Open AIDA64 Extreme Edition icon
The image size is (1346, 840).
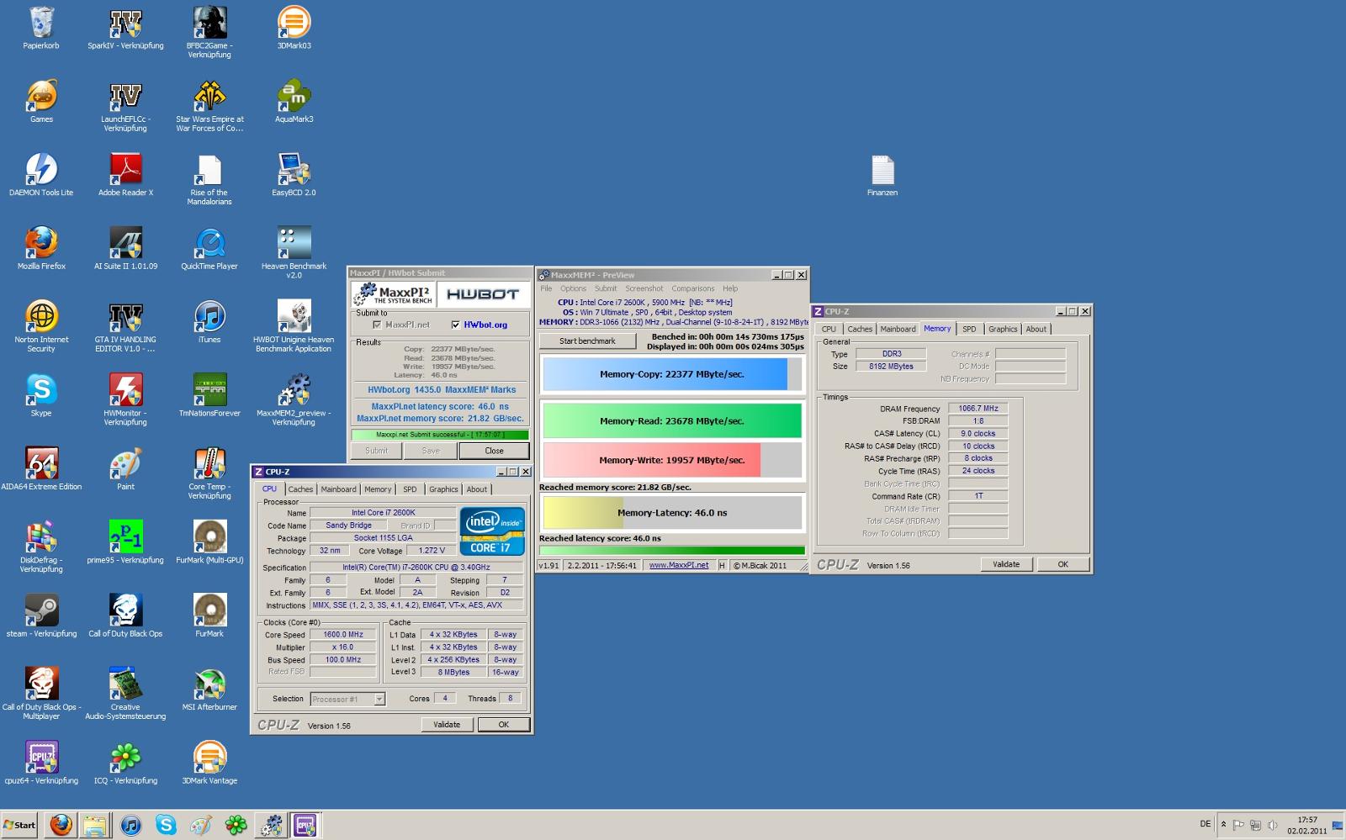[41, 468]
